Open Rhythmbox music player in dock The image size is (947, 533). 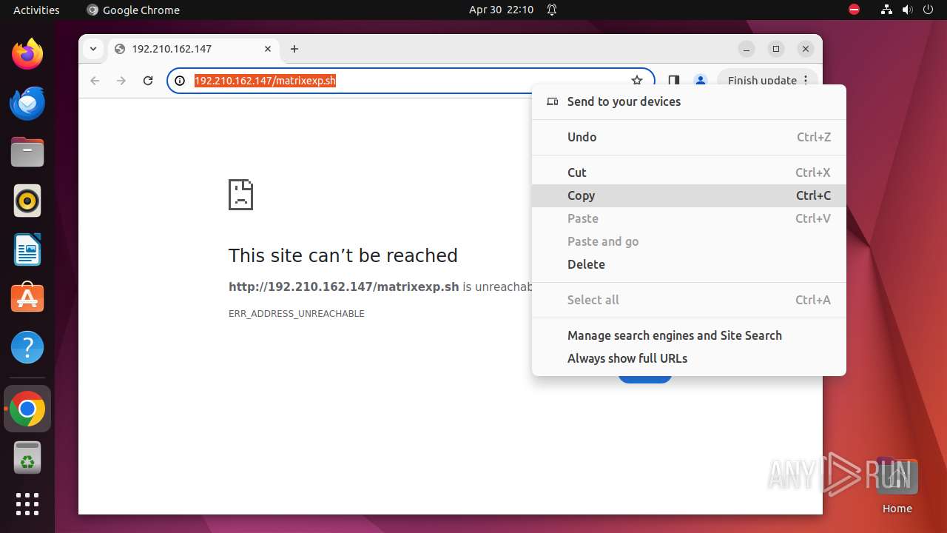(x=27, y=201)
